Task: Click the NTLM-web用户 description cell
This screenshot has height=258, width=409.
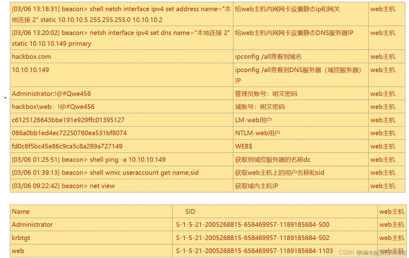Action: point(301,133)
